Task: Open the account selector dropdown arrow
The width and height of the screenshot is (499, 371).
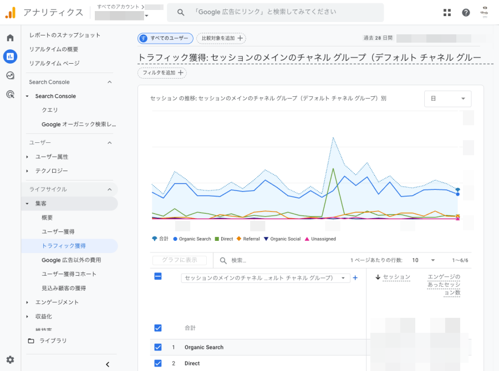Action: coord(146,16)
